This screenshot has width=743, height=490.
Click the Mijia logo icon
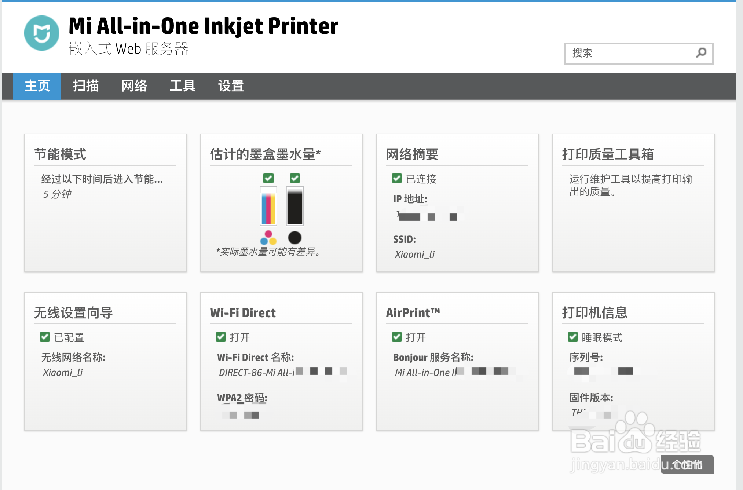(x=42, y=33)
